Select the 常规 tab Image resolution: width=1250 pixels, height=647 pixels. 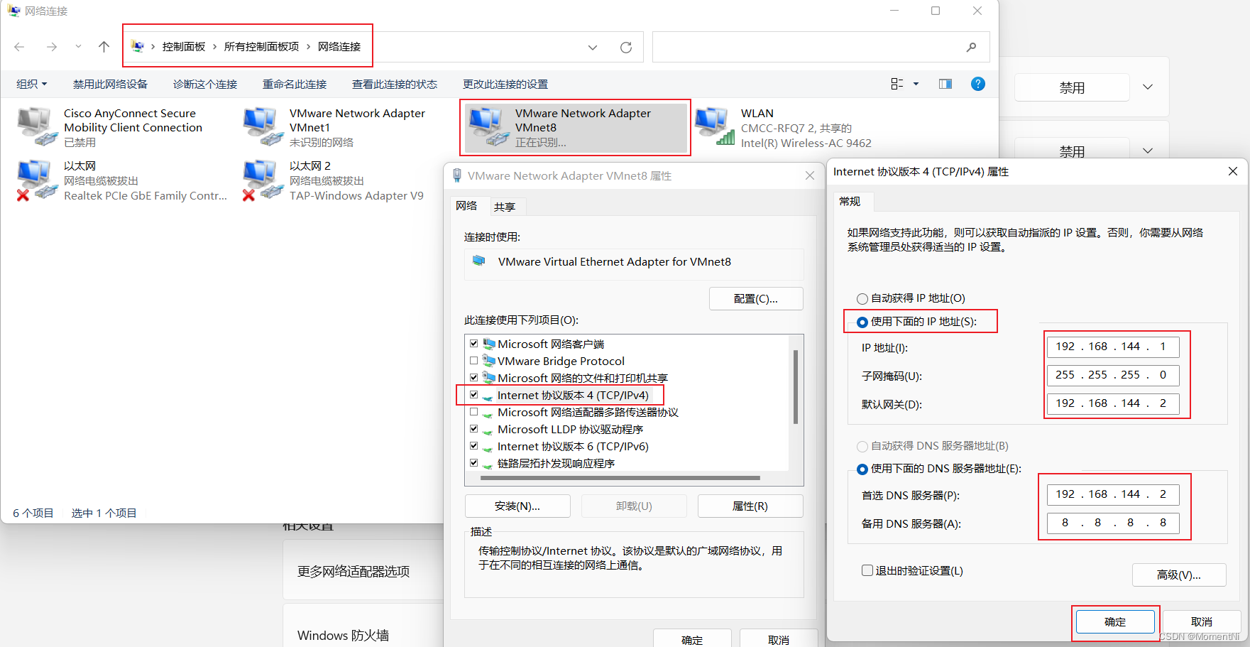[850, 202]
